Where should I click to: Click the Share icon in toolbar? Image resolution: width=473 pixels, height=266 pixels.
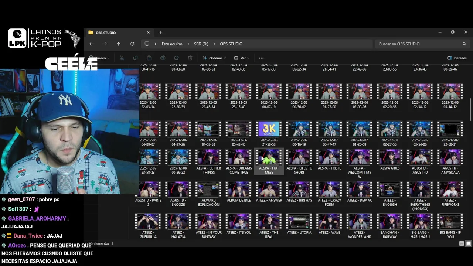coord(176,58)
